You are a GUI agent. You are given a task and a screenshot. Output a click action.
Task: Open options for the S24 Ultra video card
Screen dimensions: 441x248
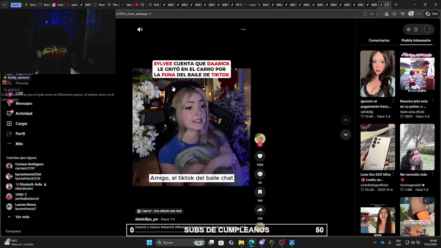[393, 174]
